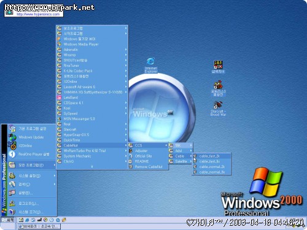Viewport: 307px width, 230px height.
Task: Click the X2Online icon in Start menu
Action: [12, 145]
